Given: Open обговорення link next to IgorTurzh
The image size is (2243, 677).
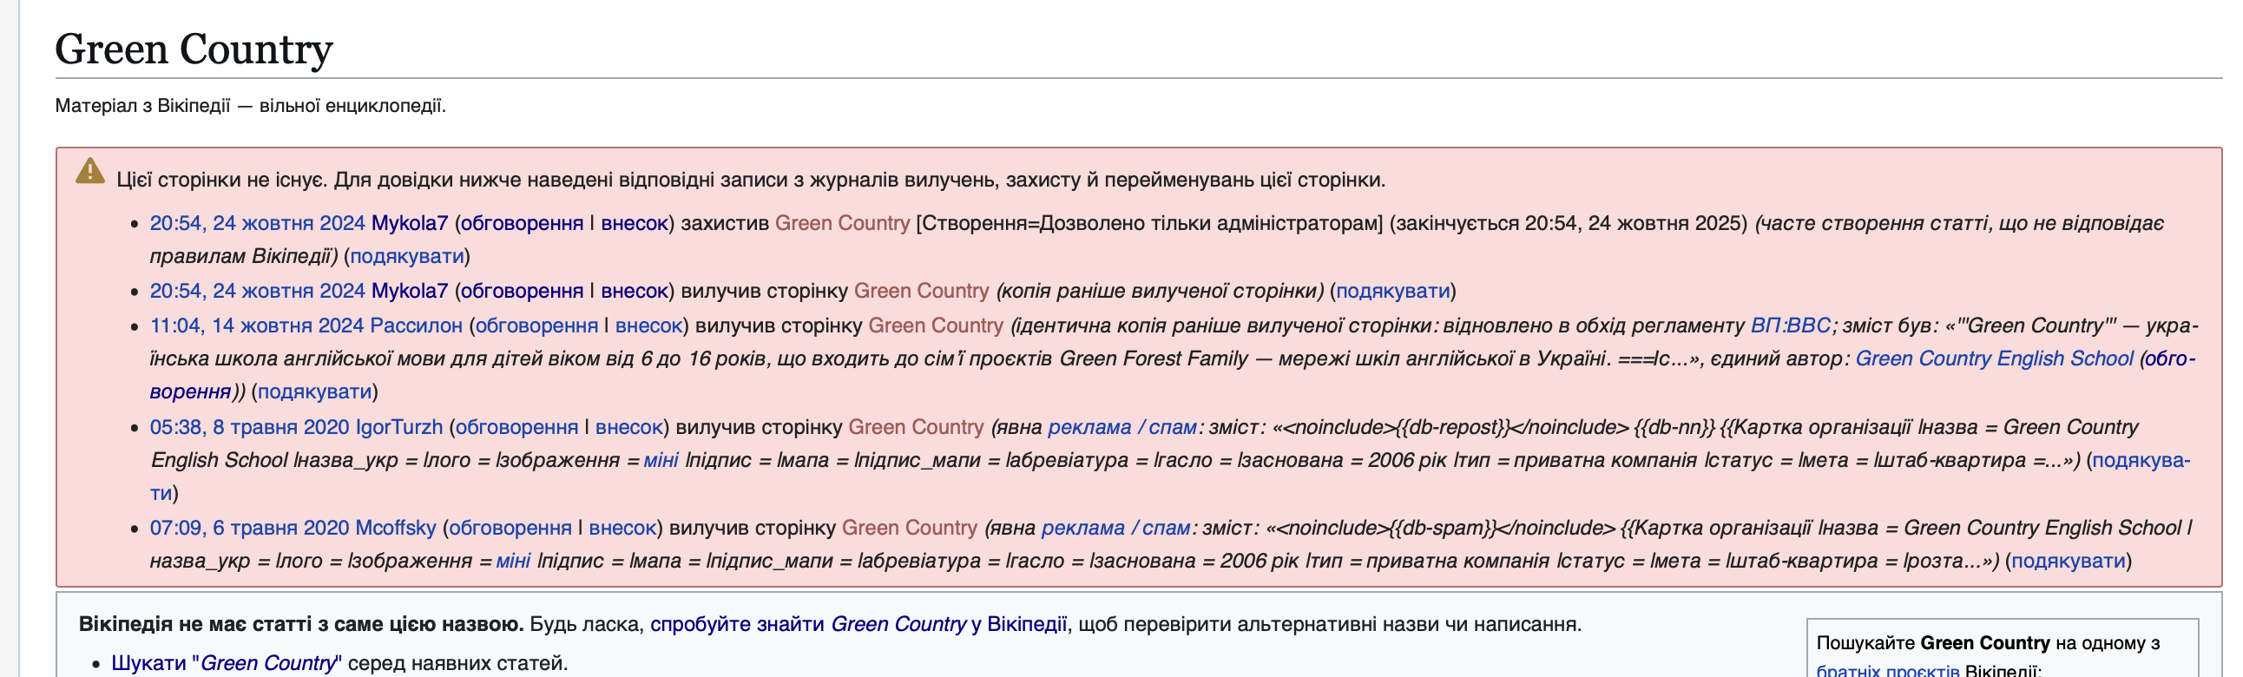Looking at the screenshot, I should coord(517,427).
